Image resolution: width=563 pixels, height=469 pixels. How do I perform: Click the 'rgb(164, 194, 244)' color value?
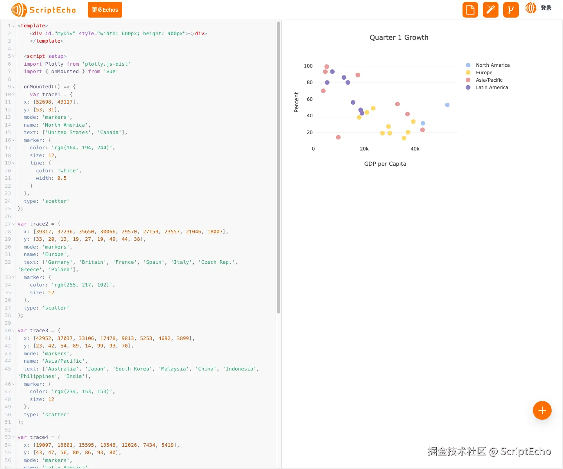pos(82,148)
